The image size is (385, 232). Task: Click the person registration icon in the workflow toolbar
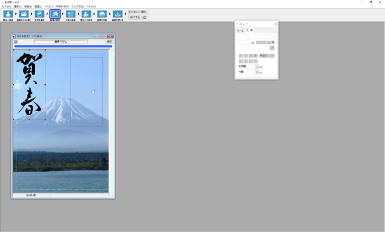click(8, 14)
